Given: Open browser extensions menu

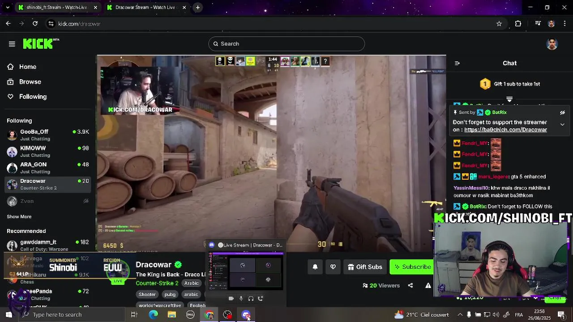Looking at the screenshot, I should [x=518, y=24].
